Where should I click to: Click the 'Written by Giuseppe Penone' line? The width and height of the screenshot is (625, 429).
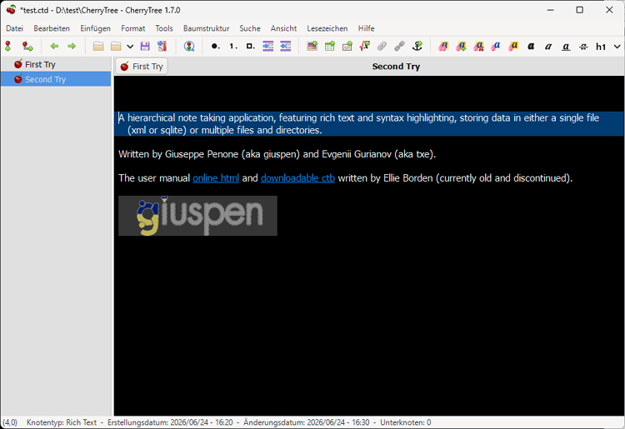click(x=277, y=154)
